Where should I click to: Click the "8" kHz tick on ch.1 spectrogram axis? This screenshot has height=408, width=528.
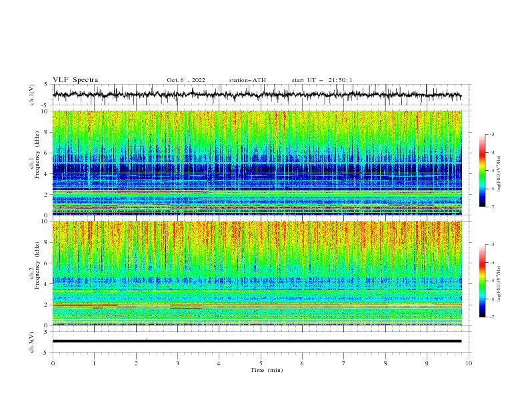(x=47, y=132)
